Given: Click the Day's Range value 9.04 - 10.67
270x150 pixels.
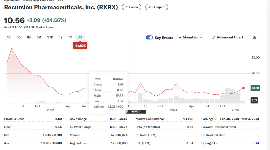Looking at the screenshot, I should click(x=119, y=119).
